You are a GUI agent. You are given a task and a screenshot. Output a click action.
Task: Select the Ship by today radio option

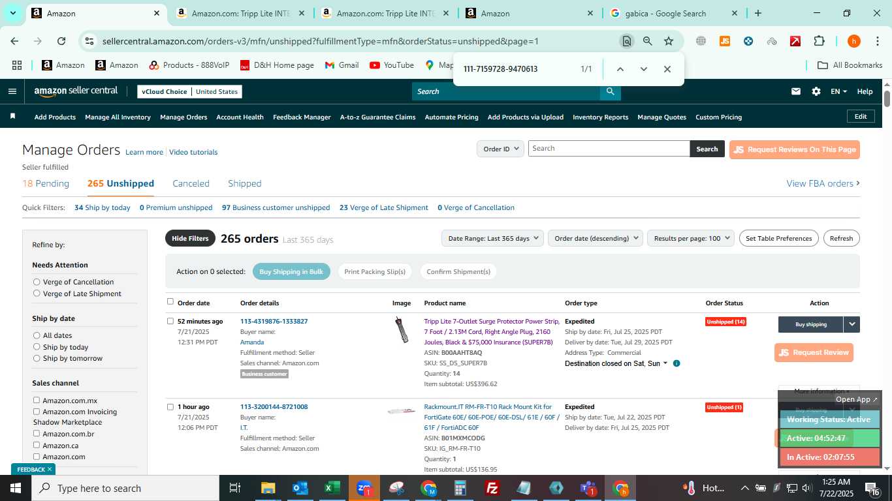point(37,347)
